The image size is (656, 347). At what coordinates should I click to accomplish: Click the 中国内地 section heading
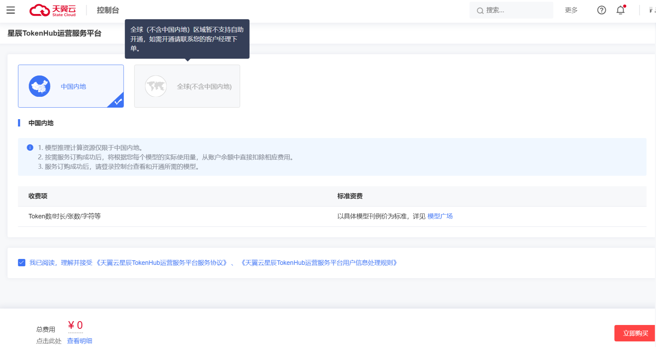[41, 123]
